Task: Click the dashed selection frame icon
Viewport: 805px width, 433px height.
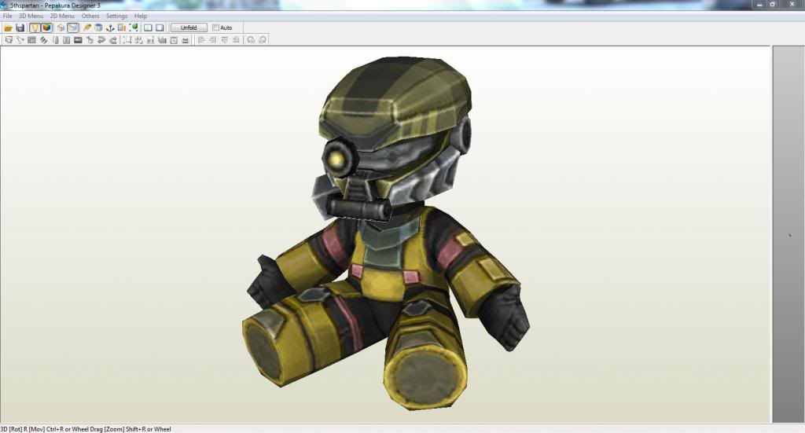Action: [127, 40]
